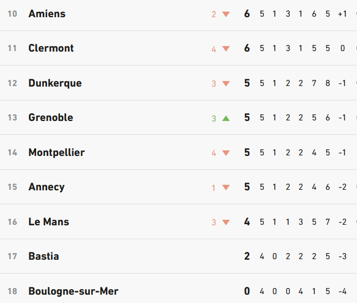Open the Clermont team link
This screenshot has height=303, width=357.
click(51, 48)
